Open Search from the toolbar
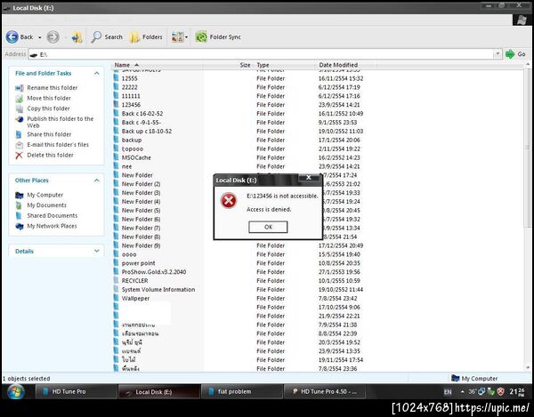The width and height of the screenshot is (534, 417). coord(107,36)
